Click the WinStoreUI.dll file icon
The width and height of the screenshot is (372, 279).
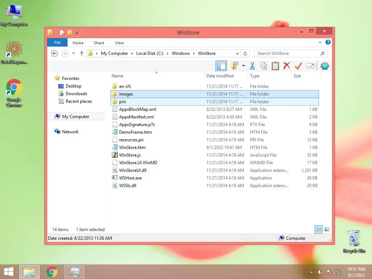[x=115, y=170]
